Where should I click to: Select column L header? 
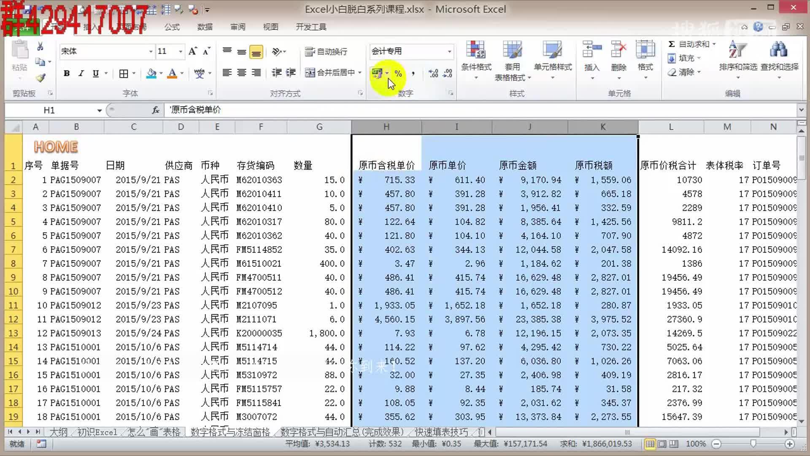[671, 127]
